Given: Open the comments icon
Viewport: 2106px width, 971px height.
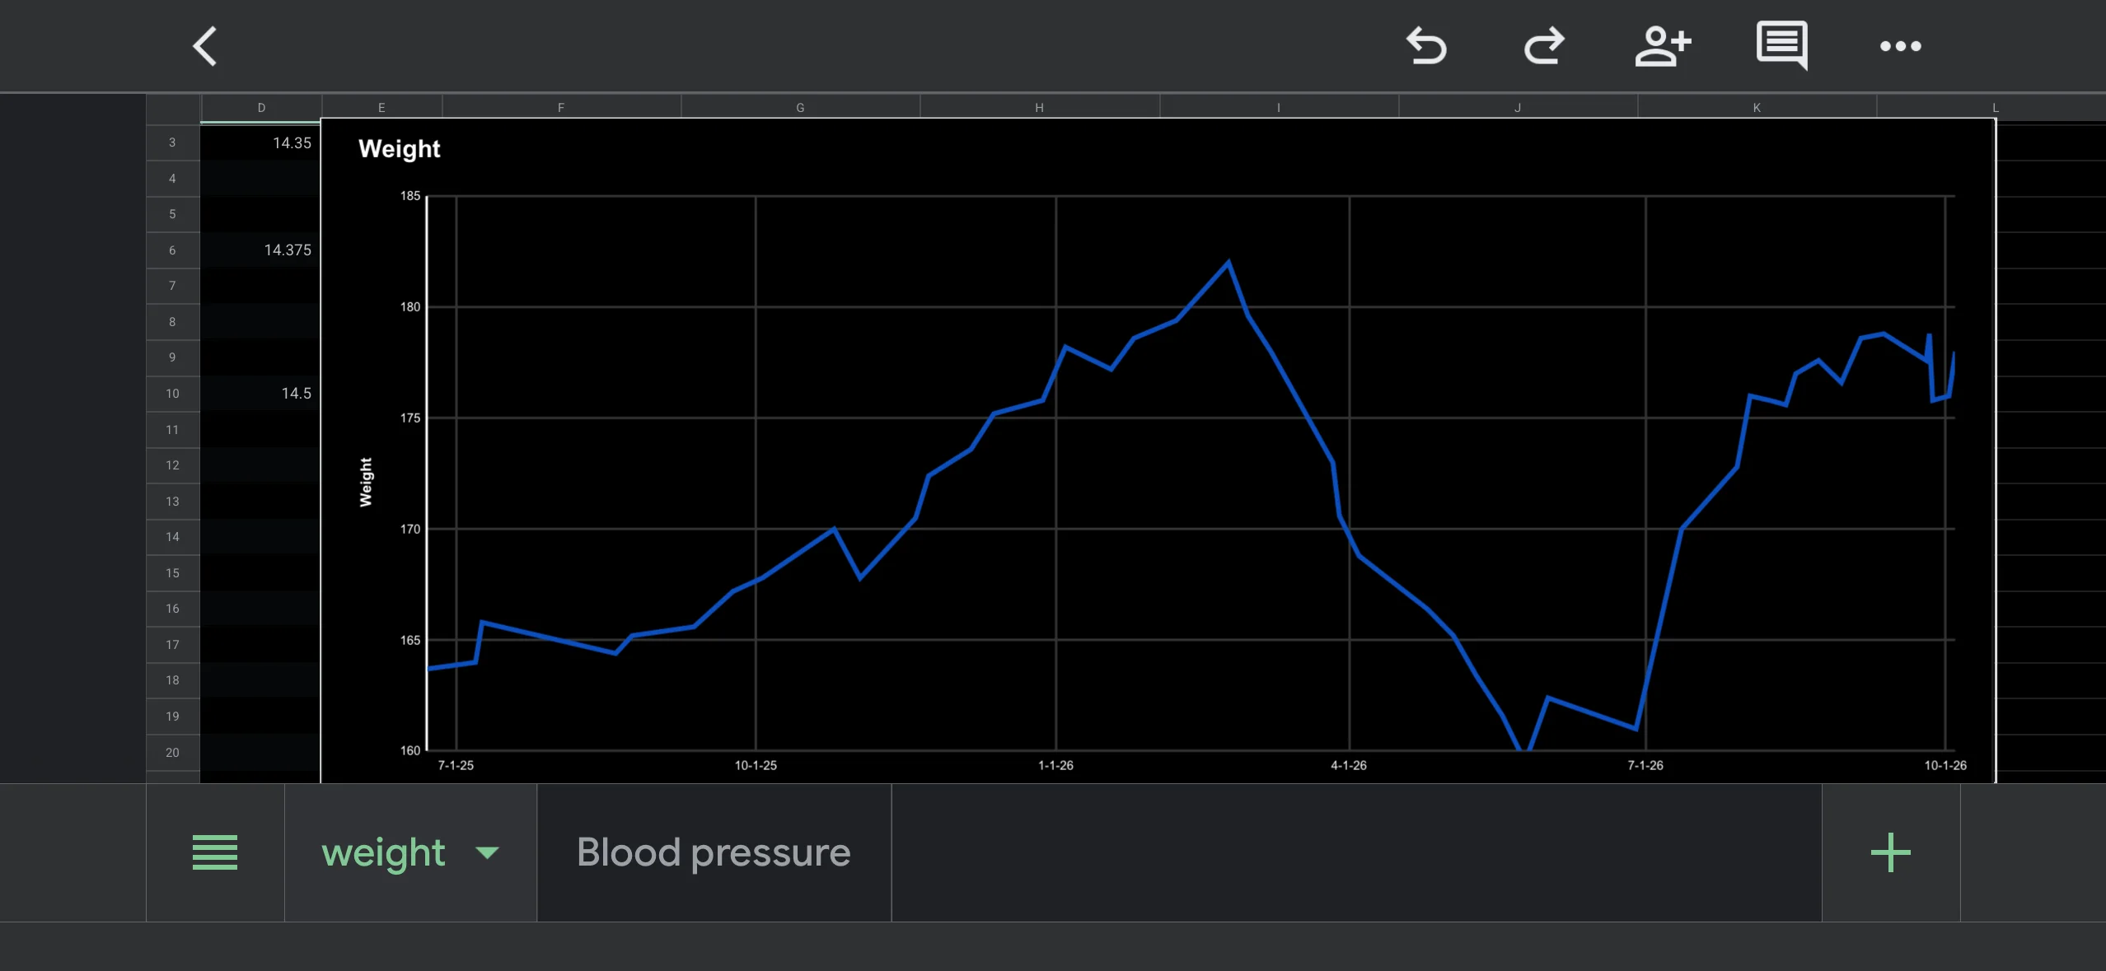Looking at the screenshot, I should 1782,46.
